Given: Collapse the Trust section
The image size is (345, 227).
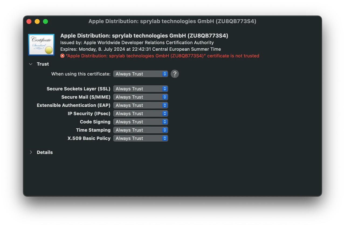Looking at the screenshot, I should 31,64.
